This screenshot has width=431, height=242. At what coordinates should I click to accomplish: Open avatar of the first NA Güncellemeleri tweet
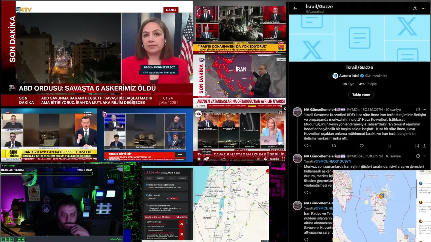(297, 112)
